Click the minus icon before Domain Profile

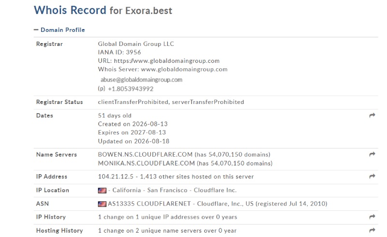pos(36,30)
